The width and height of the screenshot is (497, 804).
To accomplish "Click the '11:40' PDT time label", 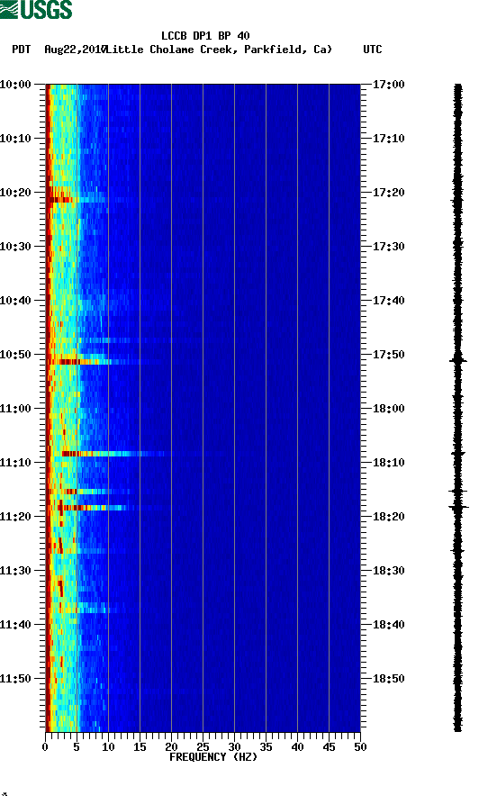I will pos(15,625).
